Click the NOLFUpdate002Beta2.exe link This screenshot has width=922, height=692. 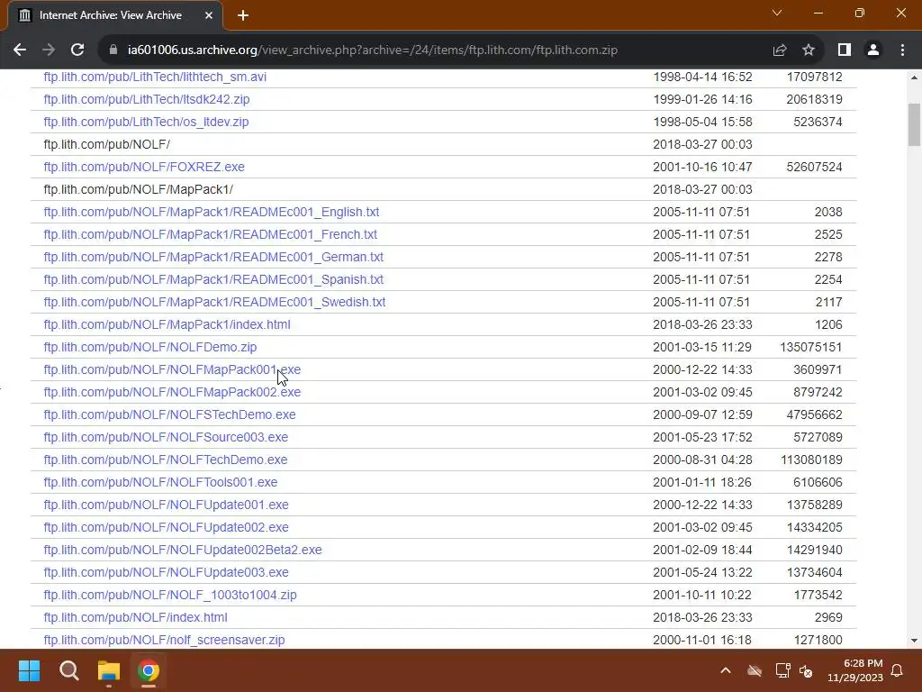click(183, 551)
